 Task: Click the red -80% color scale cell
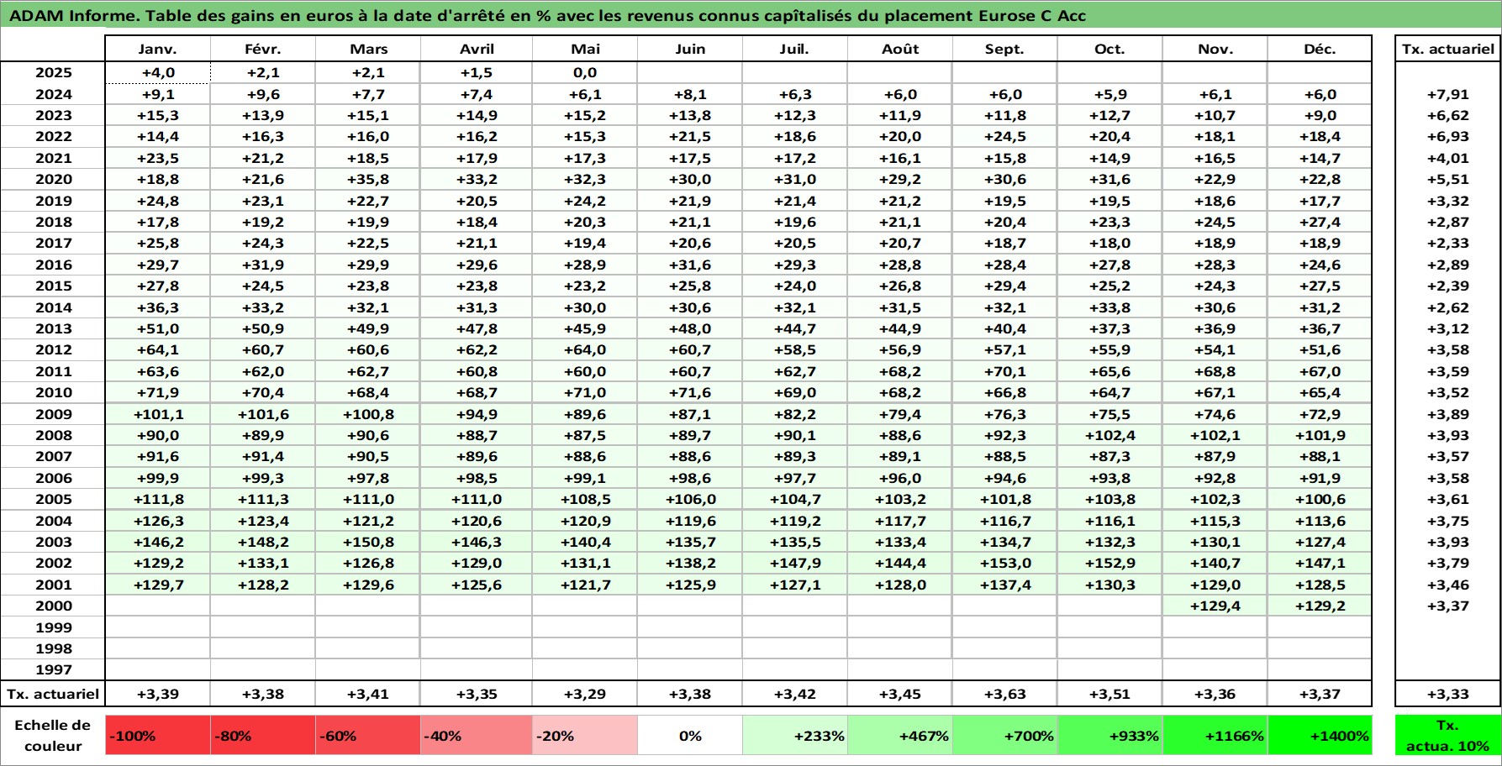(263, 736)
